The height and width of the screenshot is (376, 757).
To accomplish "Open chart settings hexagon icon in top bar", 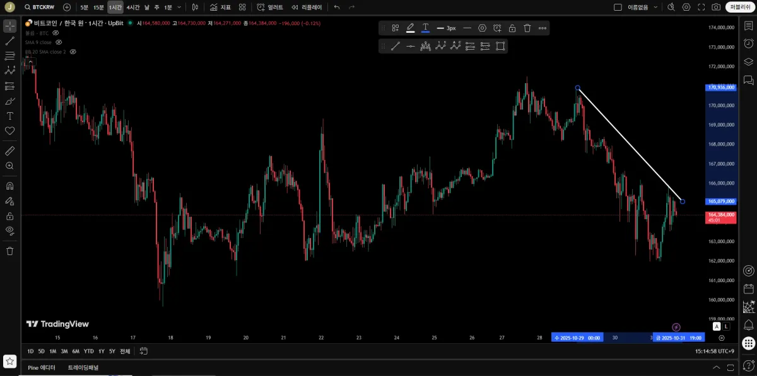I will (686, 7).
